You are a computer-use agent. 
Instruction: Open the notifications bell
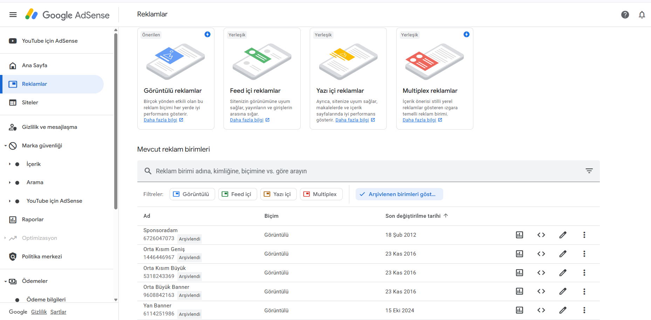(x=642, y=15)
